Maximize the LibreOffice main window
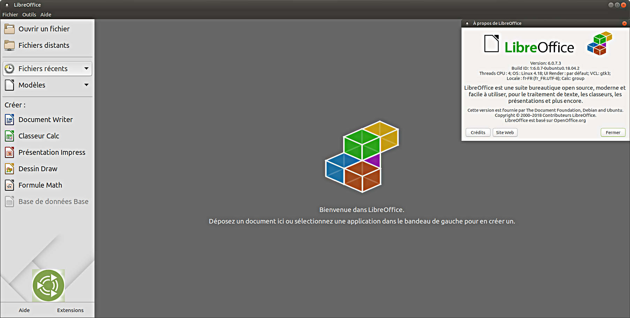This screenshot has height=318, width=630. click(x=617, y=5)
